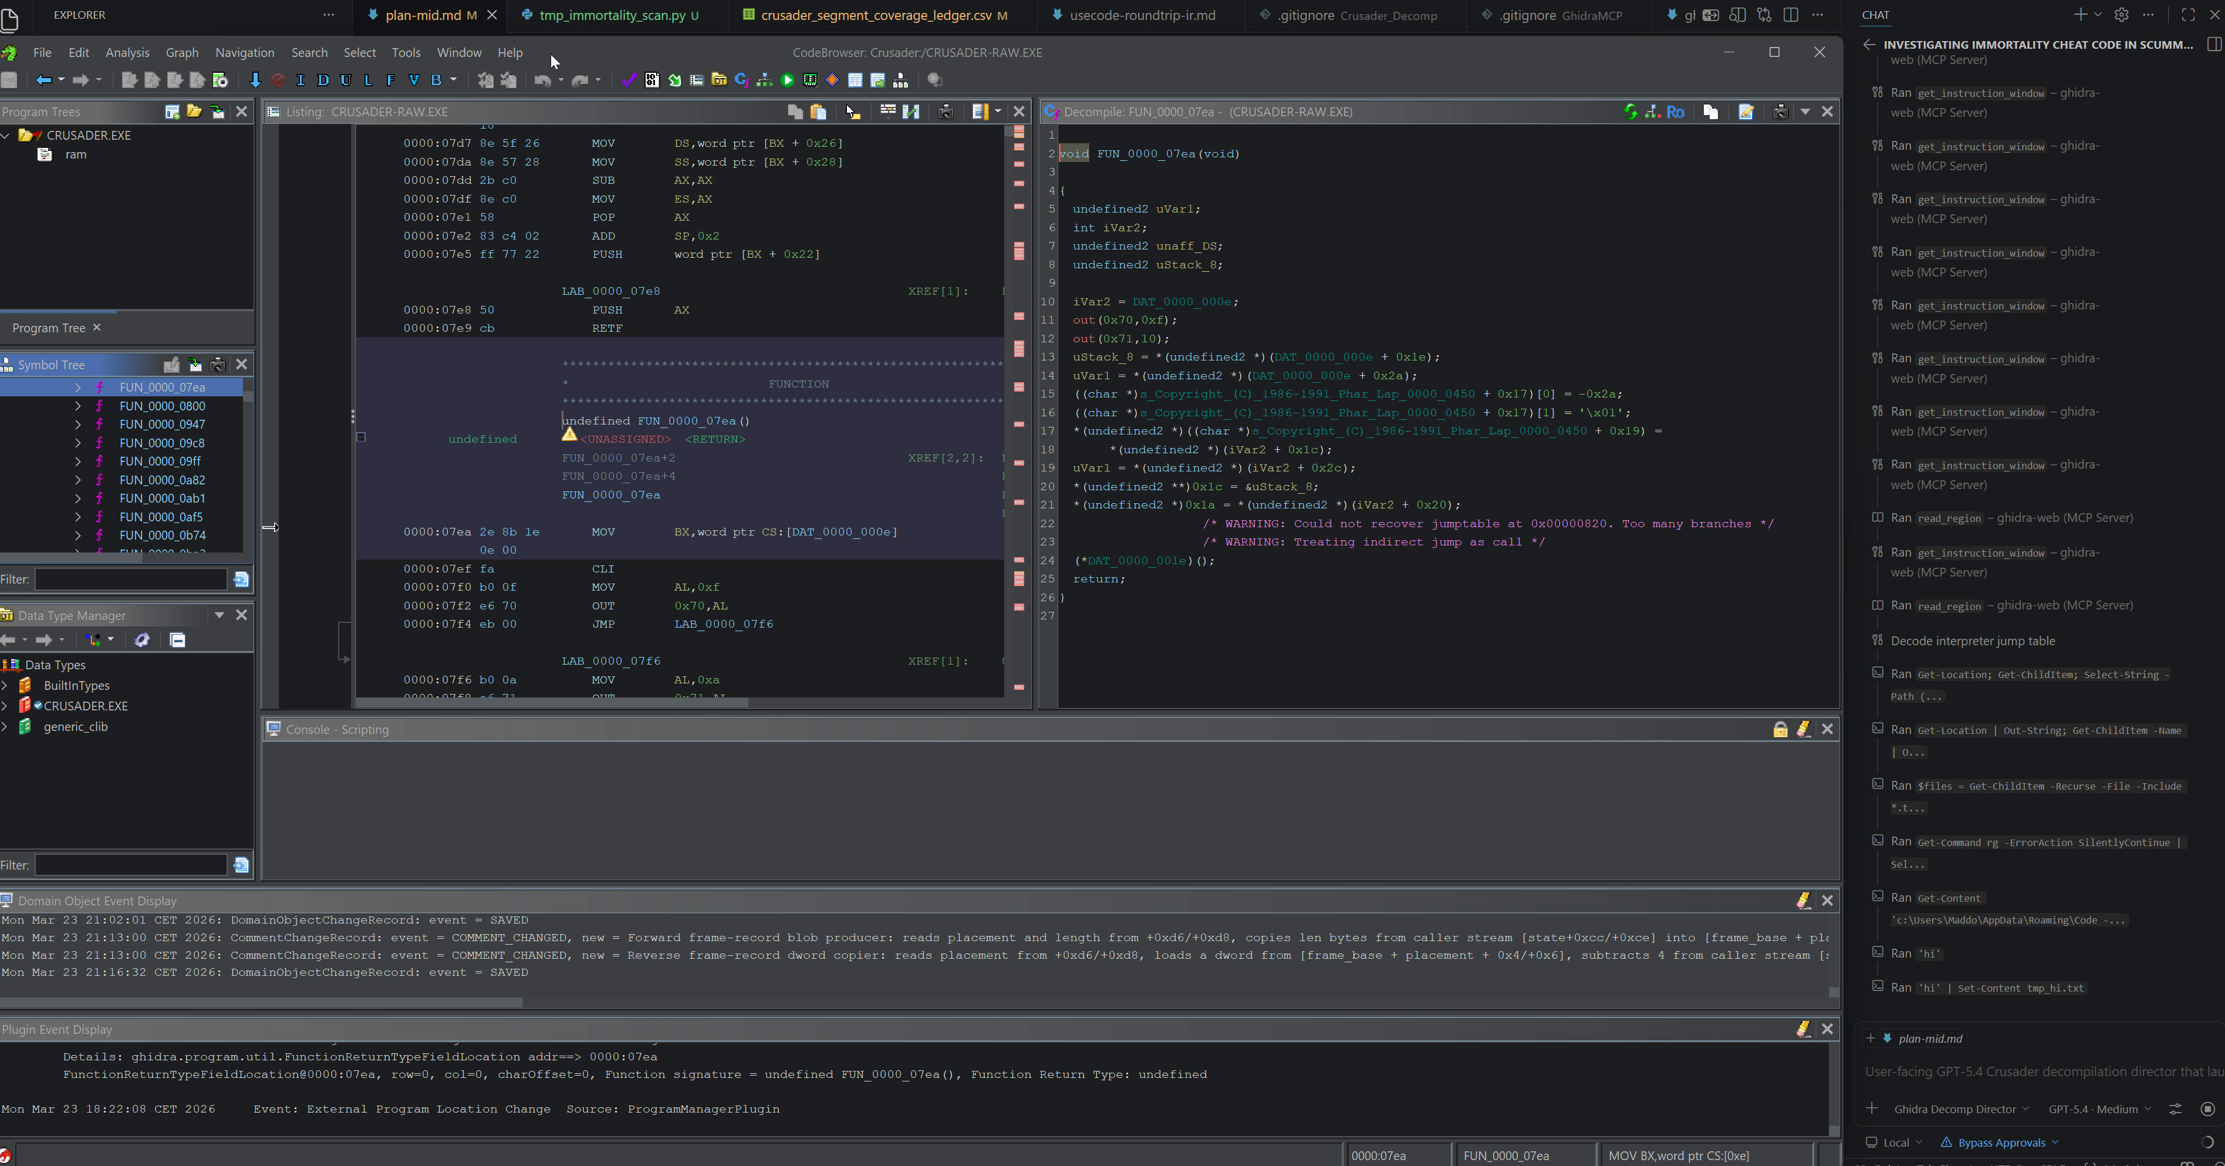Switch to the usecode-roundtrip-ir.md tab
The height and width of the screenshot is (1166, 2225).
click(1142, 15)
